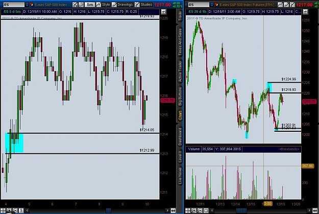
Task: Click the Style chart-line icon in right chart
Action: 280,5
